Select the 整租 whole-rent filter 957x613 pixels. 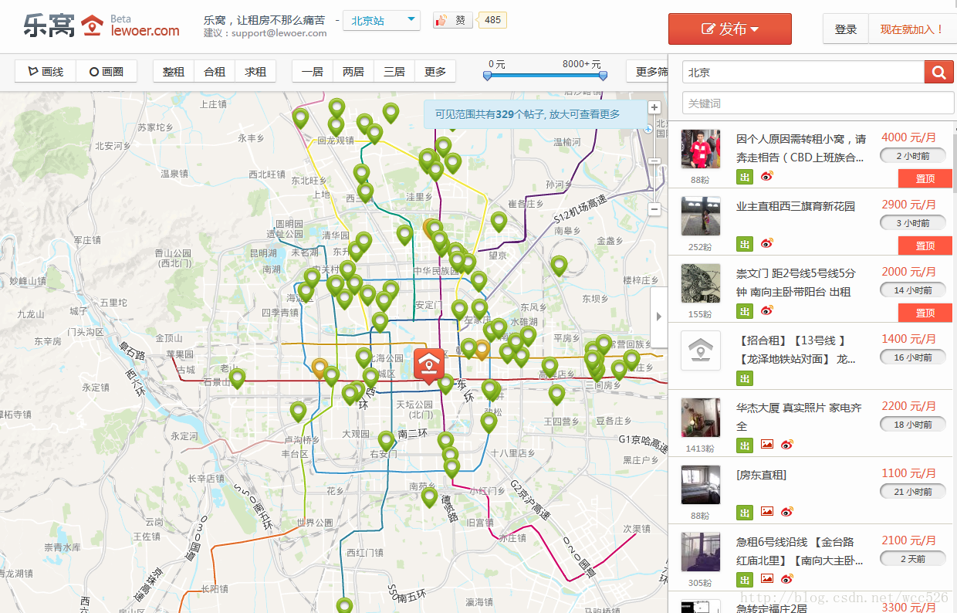pyautogui.click(x=174, y=71)
